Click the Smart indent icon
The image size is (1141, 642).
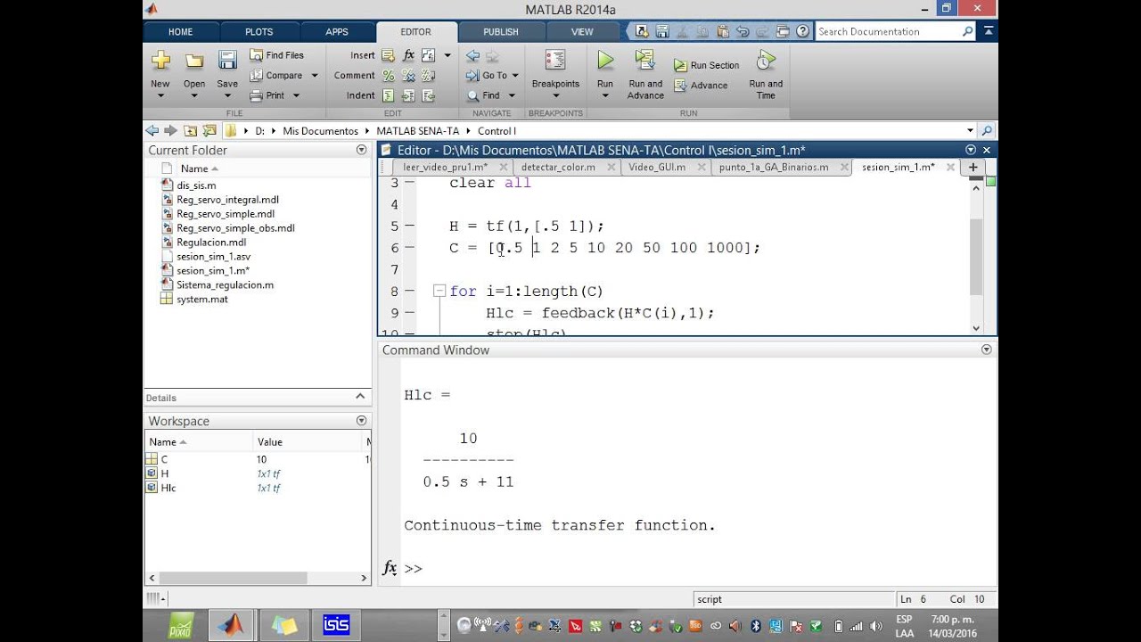pyautogui.click(x=389, y=95)
